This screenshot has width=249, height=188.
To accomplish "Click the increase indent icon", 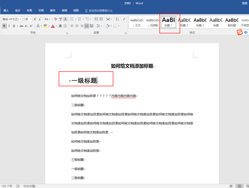I will (x=100, y=19).
